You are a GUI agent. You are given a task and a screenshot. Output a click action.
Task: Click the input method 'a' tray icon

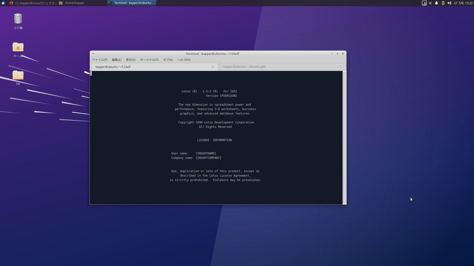click(x=424, y=3)
